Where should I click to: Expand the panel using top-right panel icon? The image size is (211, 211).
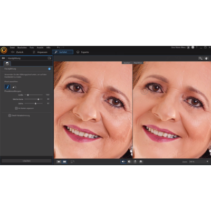tap(50, 58)
